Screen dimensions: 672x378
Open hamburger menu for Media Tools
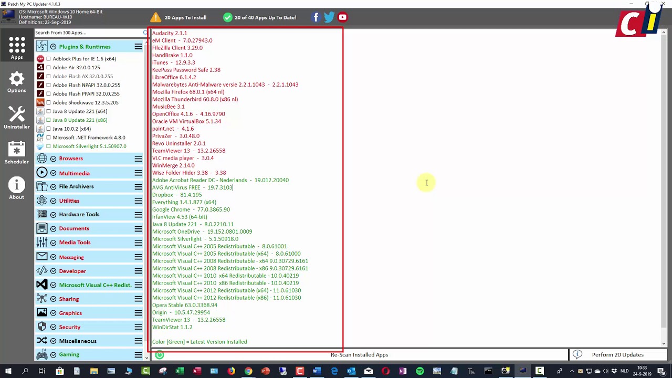click(138, 243)
